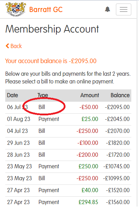139x209 pixels.
Task: Click the Balance column header
Action: click(120, 95)
